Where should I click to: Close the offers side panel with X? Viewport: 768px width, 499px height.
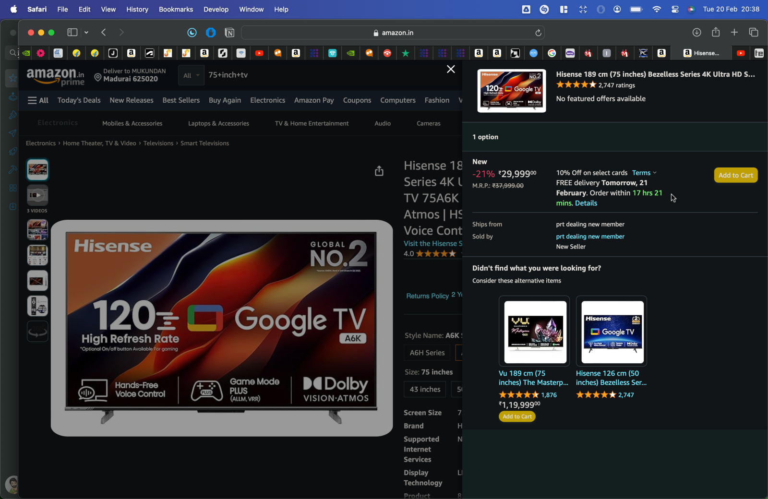click(x=451, y=69)
